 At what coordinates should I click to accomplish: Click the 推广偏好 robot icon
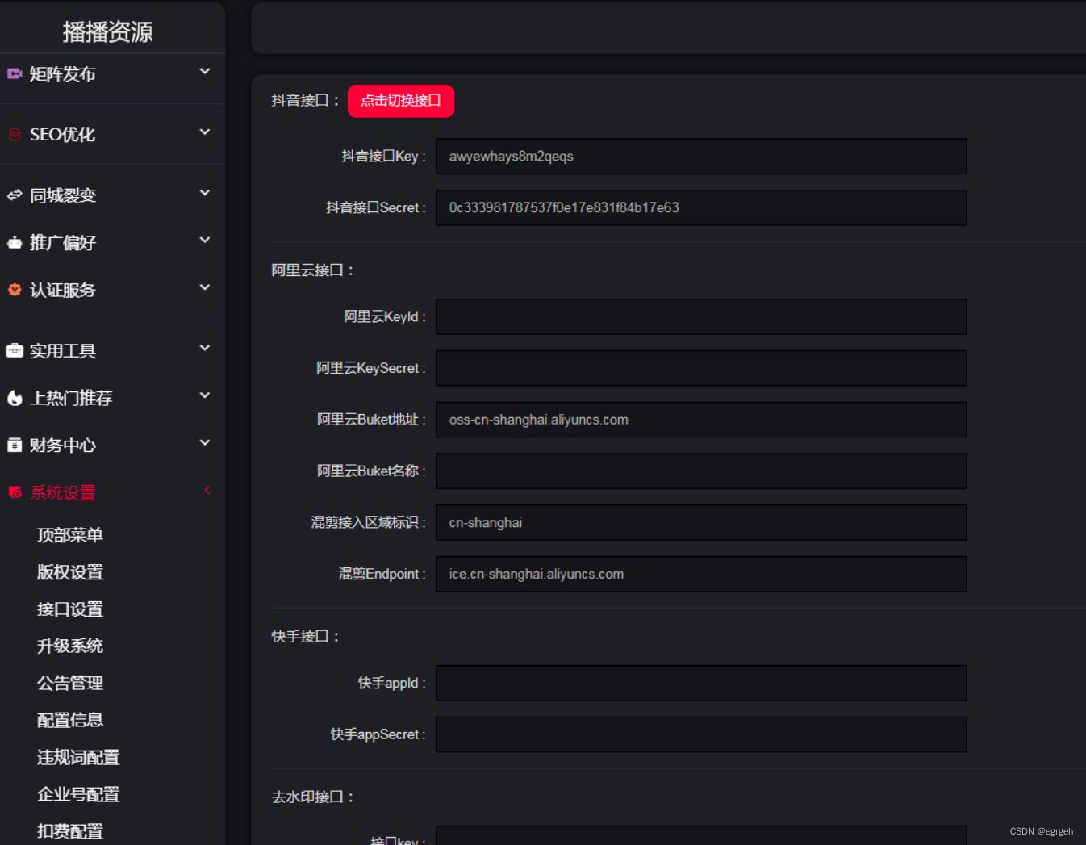point(15,242)
